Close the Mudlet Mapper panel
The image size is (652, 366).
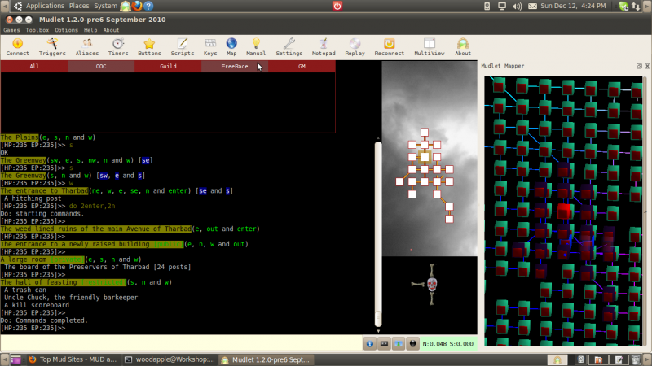coord(647,66)
